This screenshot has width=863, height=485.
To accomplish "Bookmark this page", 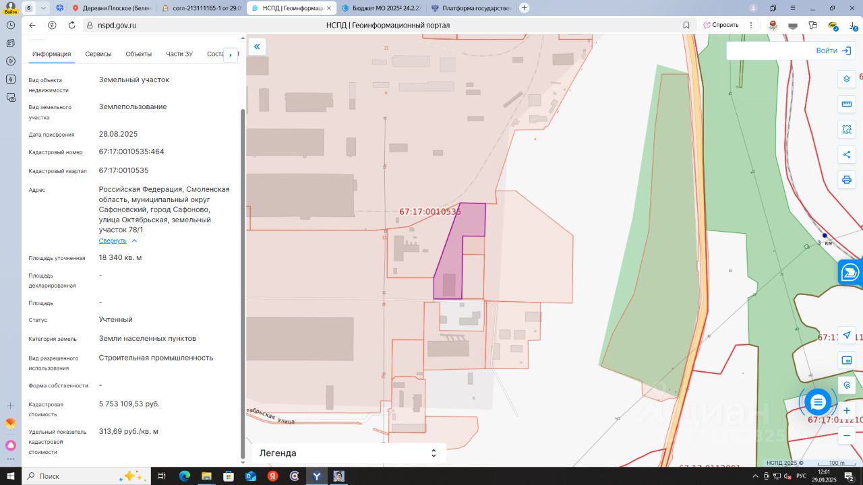I will (686, 25).
